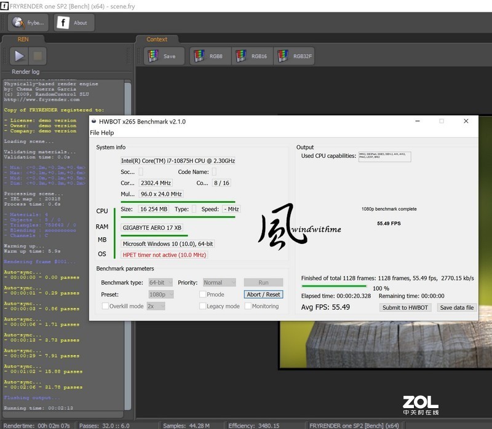Select the RGB32F output format icon
This screenshot has width=492, height=429.
[x=295, y=56]
